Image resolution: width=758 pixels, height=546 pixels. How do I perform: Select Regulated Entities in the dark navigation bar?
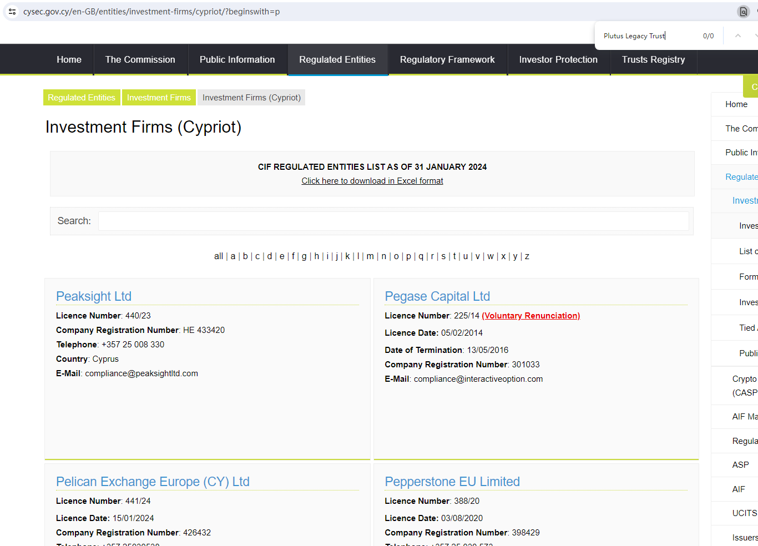[x=337, y=59]
